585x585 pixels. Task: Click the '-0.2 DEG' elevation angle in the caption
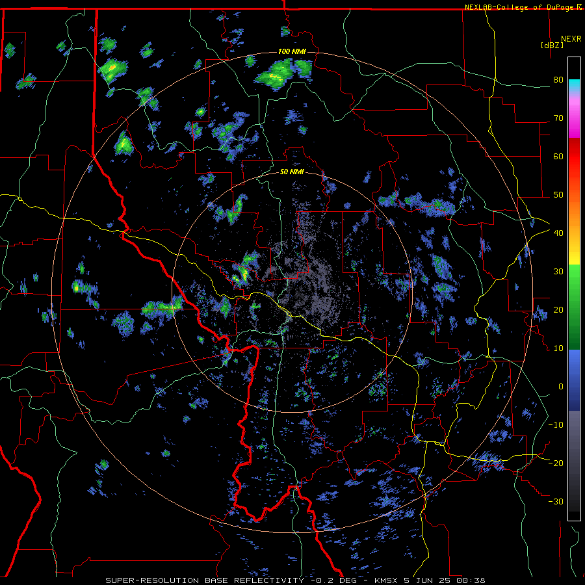point(334,580)
